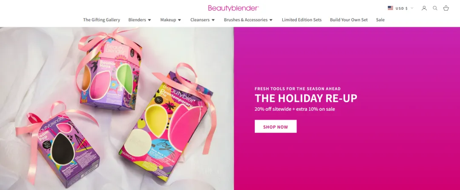Open Limited Edition Sets menu item
The width and height of the screenshot is (460, 190).
[302, 20]
